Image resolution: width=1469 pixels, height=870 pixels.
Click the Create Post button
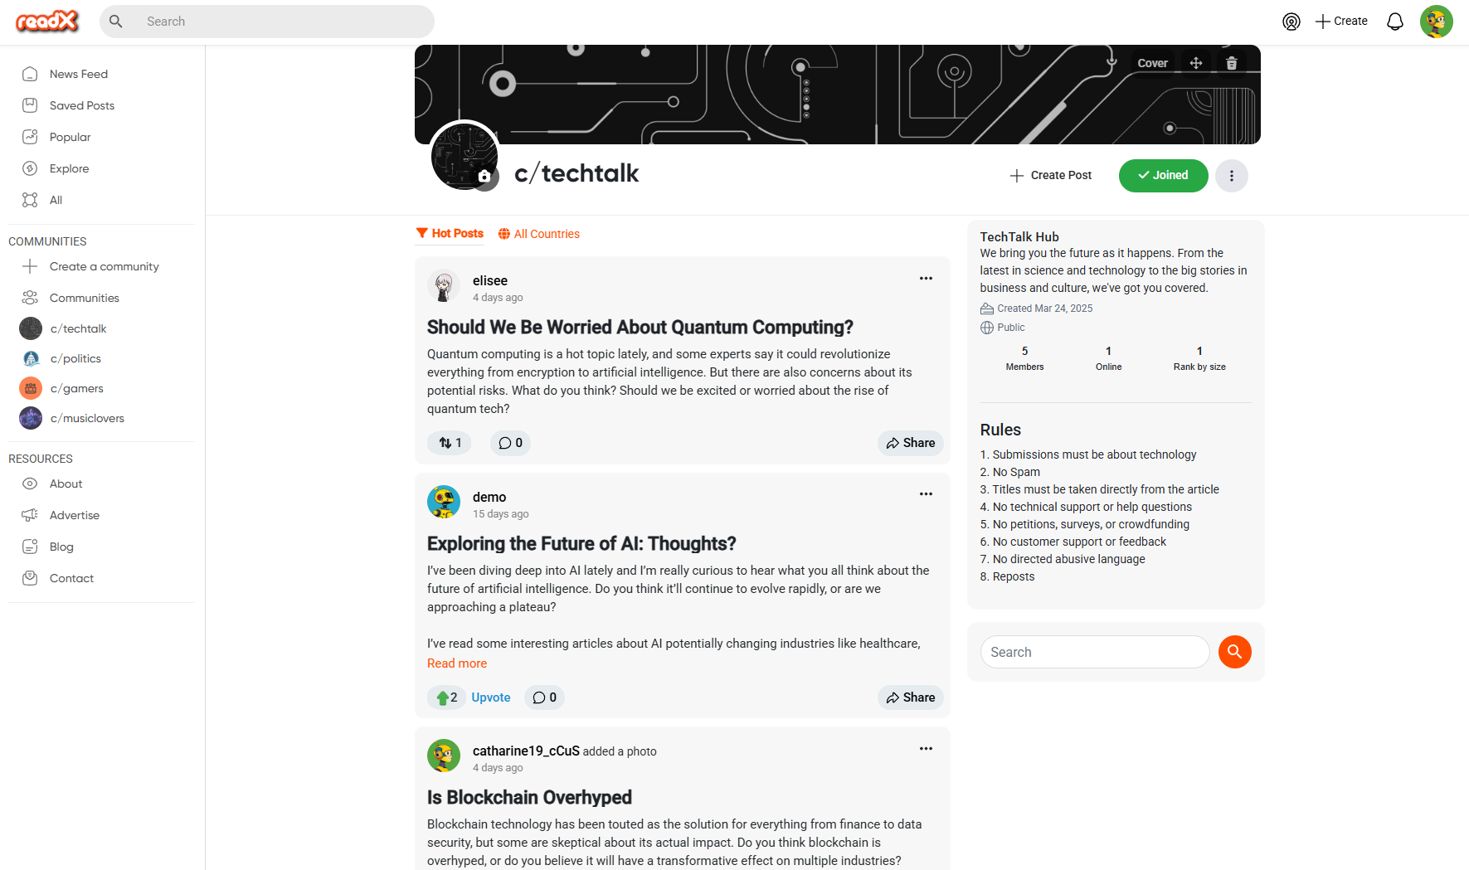[1051, 176]
